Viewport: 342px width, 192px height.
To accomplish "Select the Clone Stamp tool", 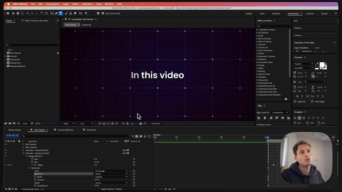I will click(71, 13).
